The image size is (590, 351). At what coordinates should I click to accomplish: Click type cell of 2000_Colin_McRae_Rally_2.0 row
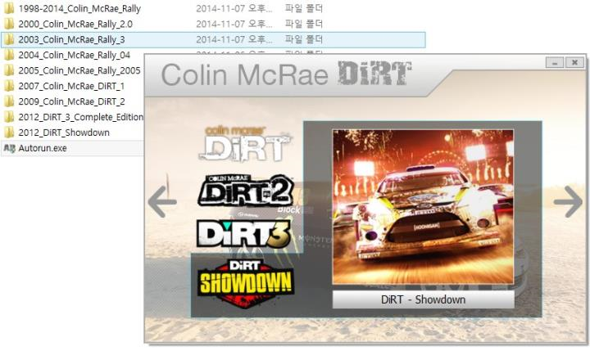[x=304, y=24]
